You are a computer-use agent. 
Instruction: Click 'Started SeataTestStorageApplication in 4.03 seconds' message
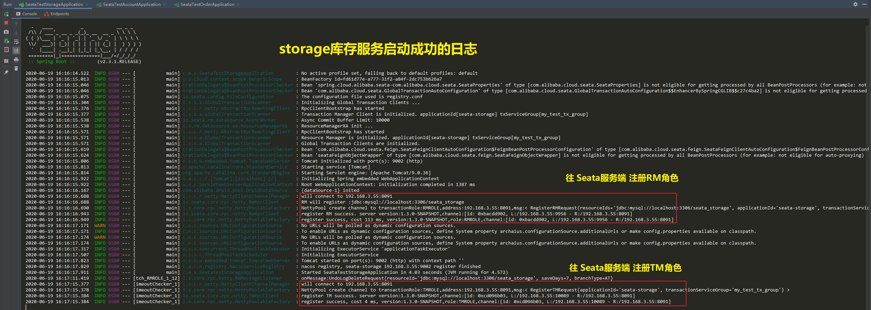tap(405, 272)
